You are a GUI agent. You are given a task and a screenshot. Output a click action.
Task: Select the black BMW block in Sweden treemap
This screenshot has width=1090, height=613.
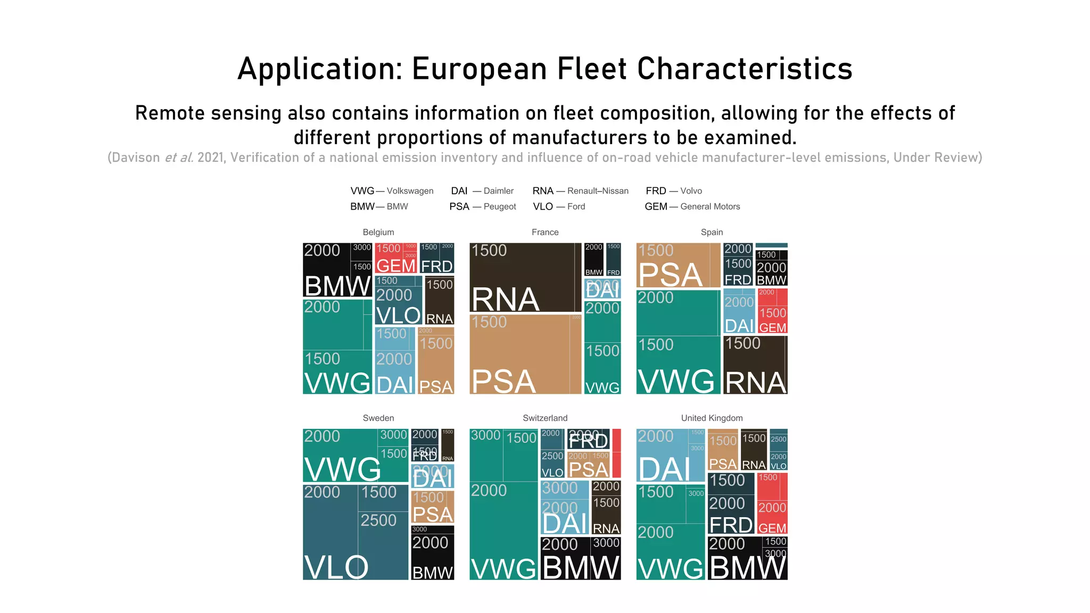(432, 553)
